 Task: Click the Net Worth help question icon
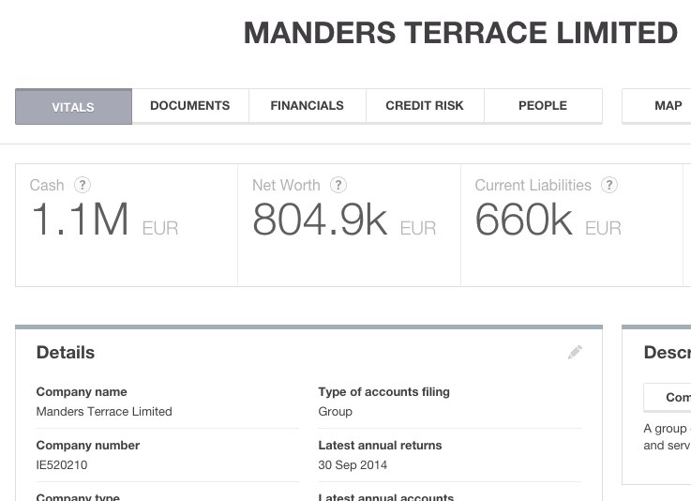point(338,185)
